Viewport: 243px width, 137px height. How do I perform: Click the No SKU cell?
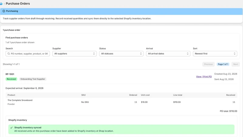pyautogui.click(x=85, y=102)
